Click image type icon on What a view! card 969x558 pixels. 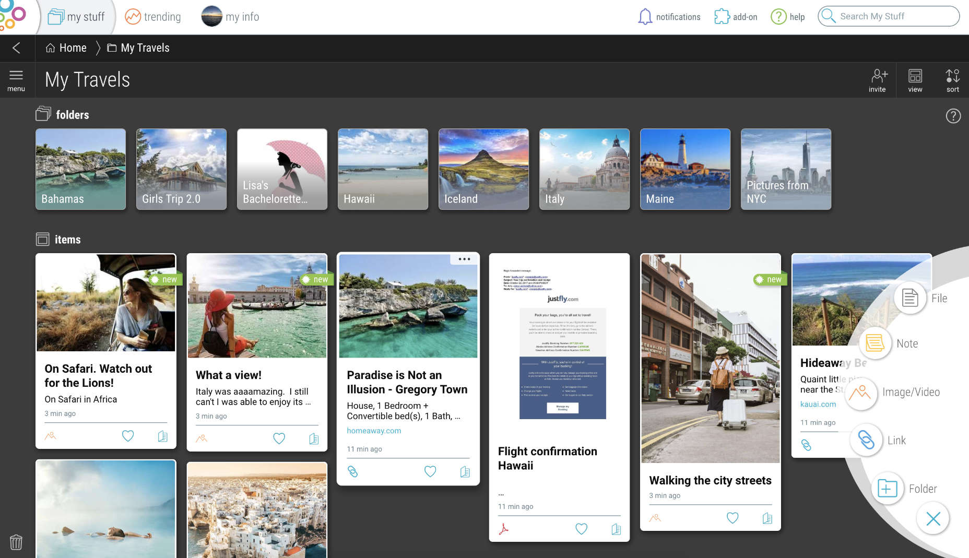click(202, 438)
